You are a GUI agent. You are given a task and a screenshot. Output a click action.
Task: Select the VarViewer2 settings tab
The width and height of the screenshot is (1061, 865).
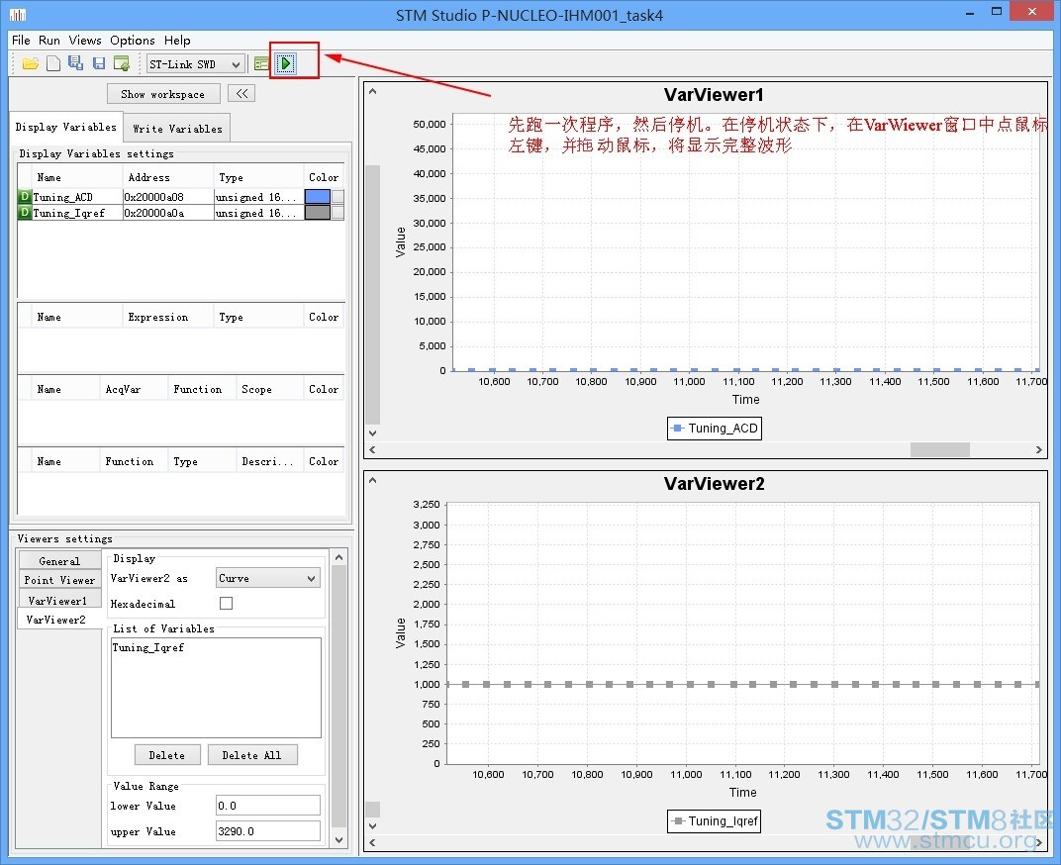click(x=56, y=620)
